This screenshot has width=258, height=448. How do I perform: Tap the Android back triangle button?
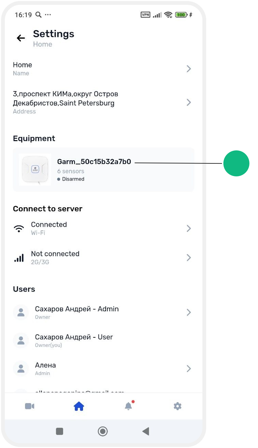pyautogui.click(x=146, y=431)
